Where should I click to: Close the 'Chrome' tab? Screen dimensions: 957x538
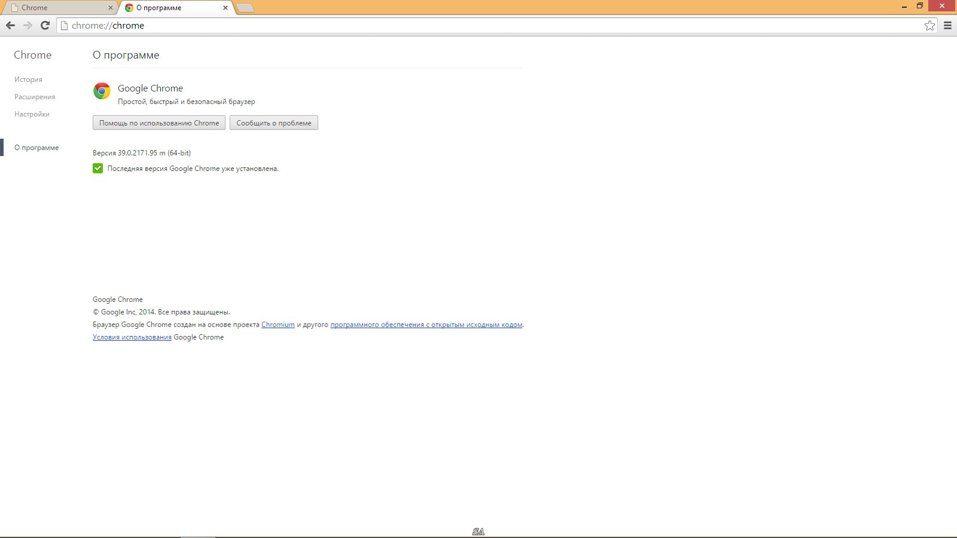110,8
